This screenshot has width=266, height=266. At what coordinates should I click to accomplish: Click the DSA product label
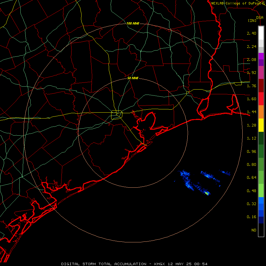coord(260,18)
